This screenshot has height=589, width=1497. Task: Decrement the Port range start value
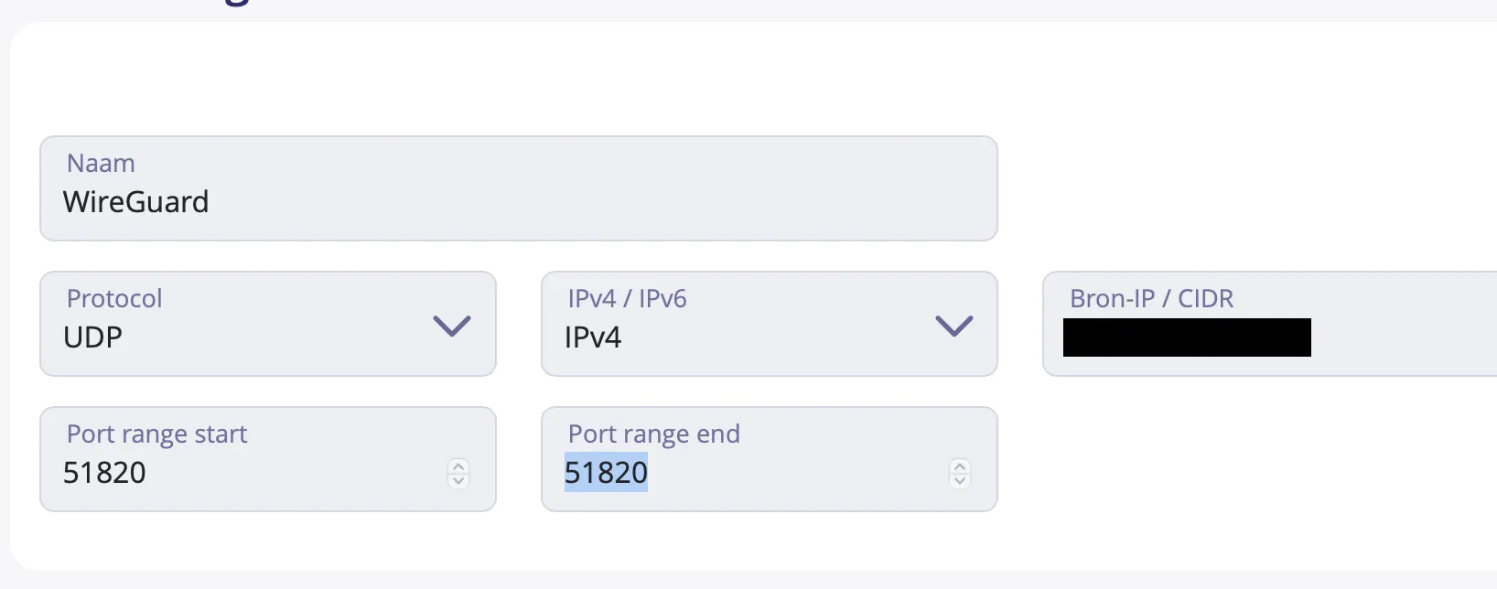[x=458, y=480]
